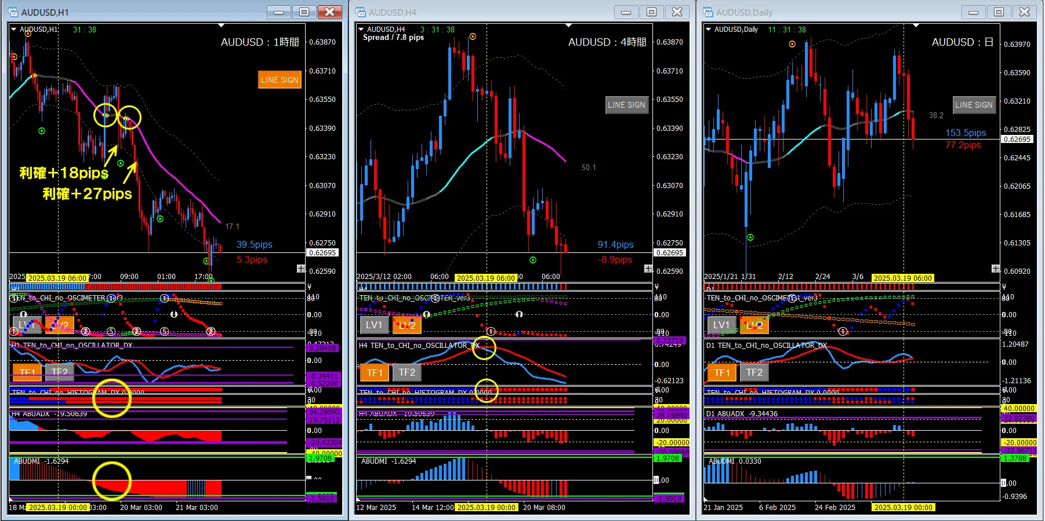Click the 2025.03.19 00:00 bottom date label in Daily window
This screenshot has height=521, width=1045.
pos(903,508)
